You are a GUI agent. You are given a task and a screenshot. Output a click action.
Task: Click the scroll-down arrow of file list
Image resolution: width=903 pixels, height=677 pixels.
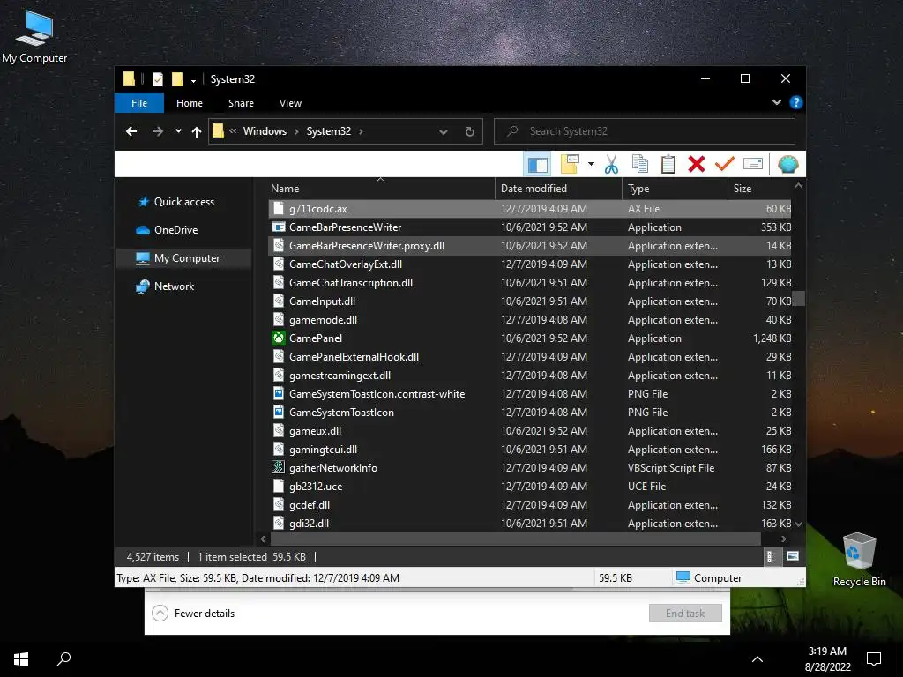click(798, 524)
